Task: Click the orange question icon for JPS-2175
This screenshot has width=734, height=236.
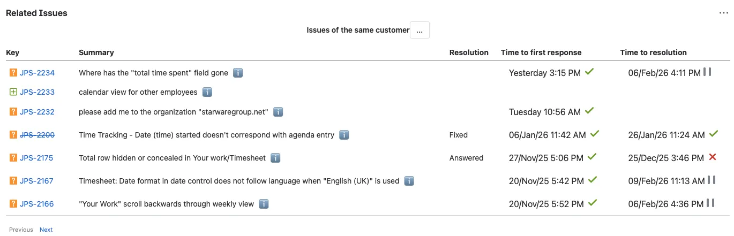Action: pos(13,158)
